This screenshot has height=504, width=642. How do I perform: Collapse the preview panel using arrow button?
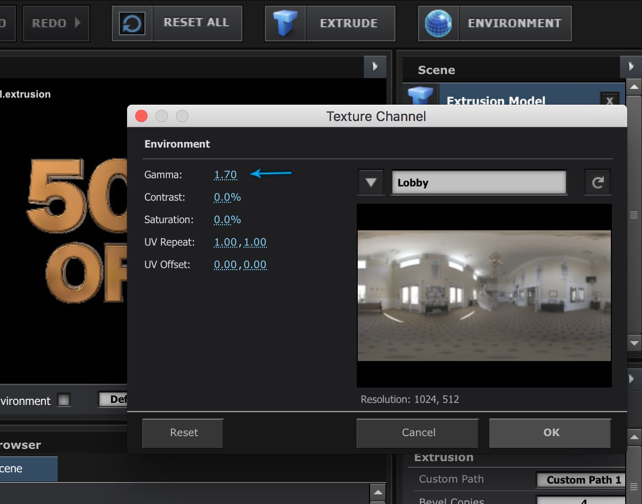(375, 67)
